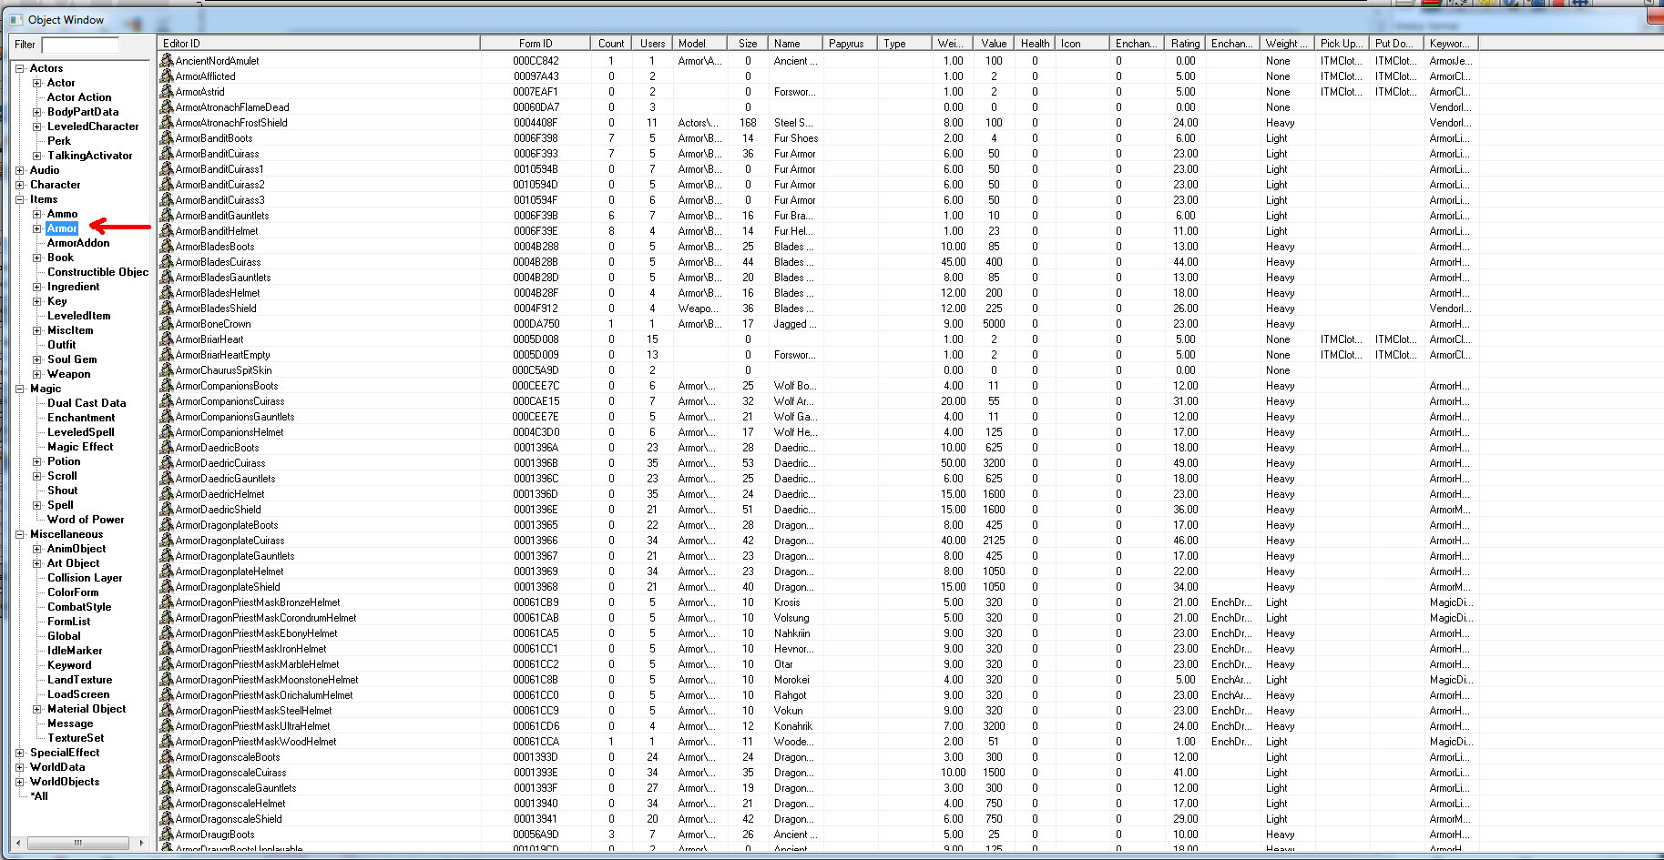Click the icon beside ArmorBoneCrown entry
The width and height of the screenshot is (1664, 860).
tap(167, 324)
